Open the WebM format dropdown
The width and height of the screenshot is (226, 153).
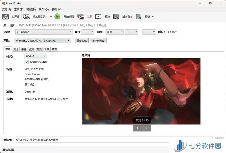point(36,56)
